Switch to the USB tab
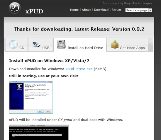 [x=40, y=45]
